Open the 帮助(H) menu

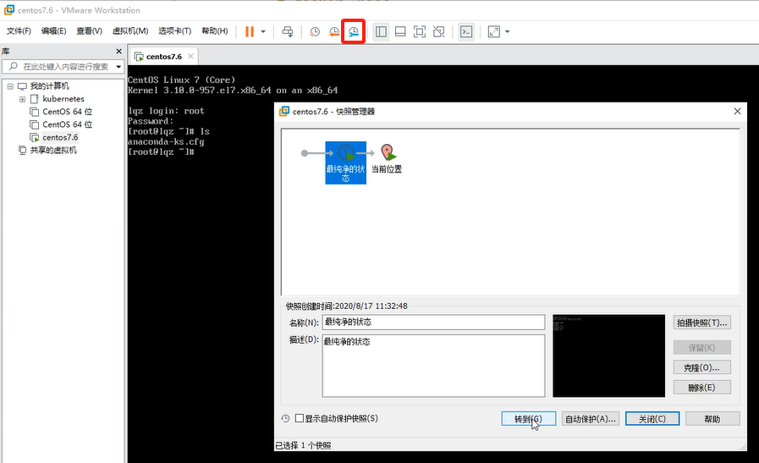click(x=215, y=31)
